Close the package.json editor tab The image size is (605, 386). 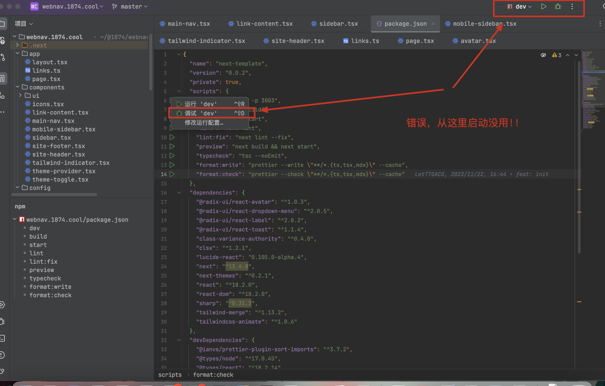coord(433,24)
